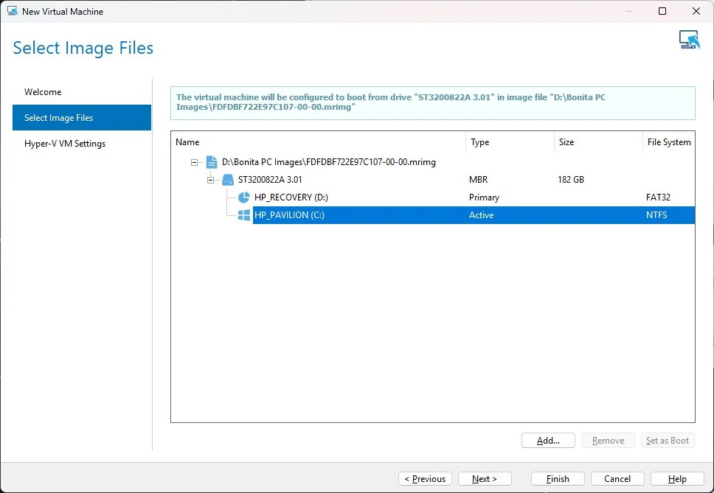Screen dimensions: 714x493
Task: Select the Select Image Files step
Action: [82, 118]
